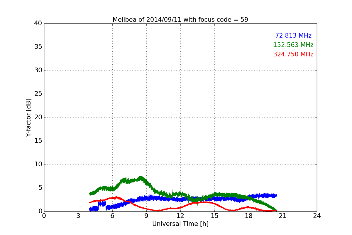Click y-axis tick label 25

point(38,94)
